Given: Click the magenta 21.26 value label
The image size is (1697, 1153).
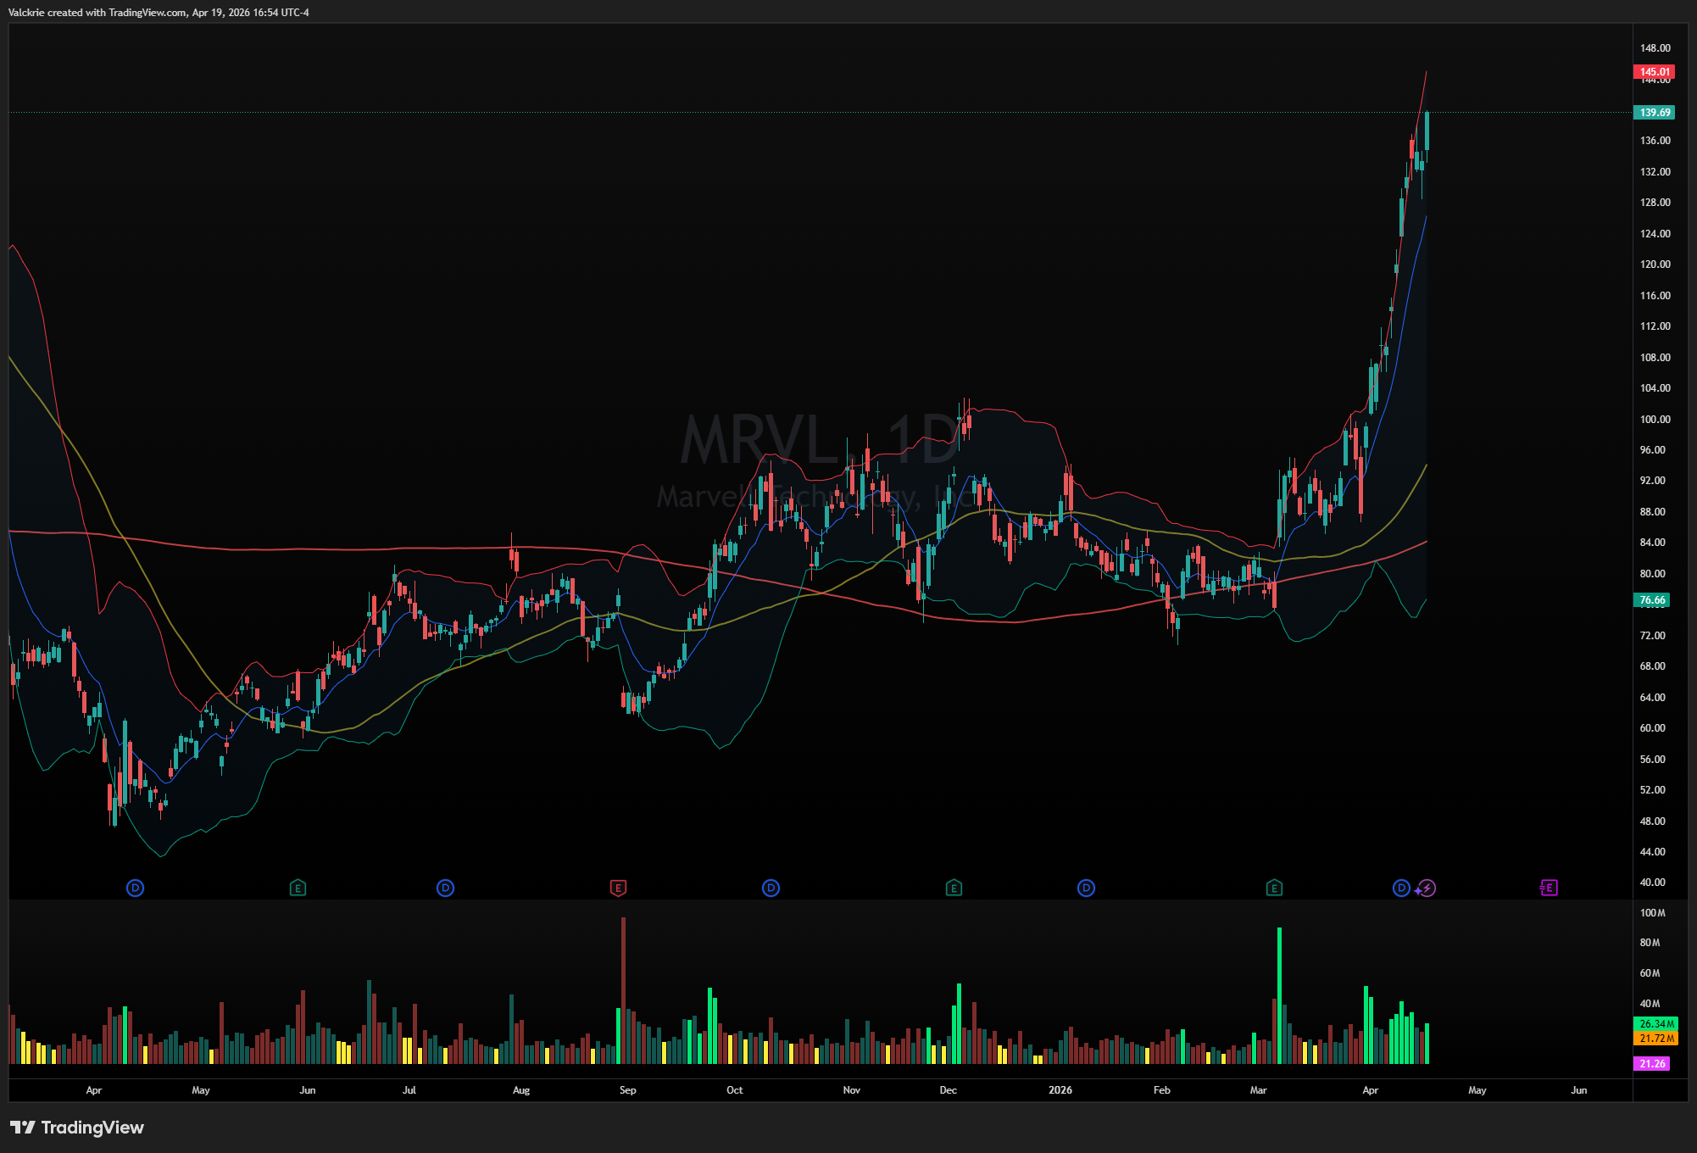Looking at the screenshot, I should 1651,1063.
